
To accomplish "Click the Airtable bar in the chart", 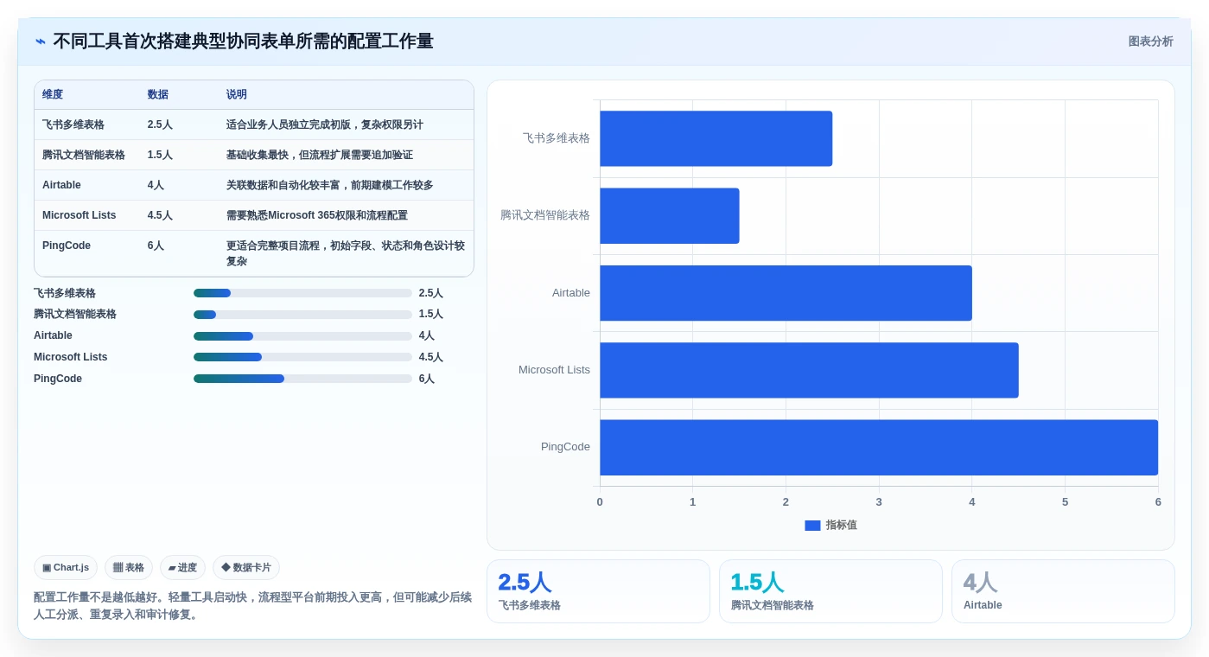I will tap(786, 293).
